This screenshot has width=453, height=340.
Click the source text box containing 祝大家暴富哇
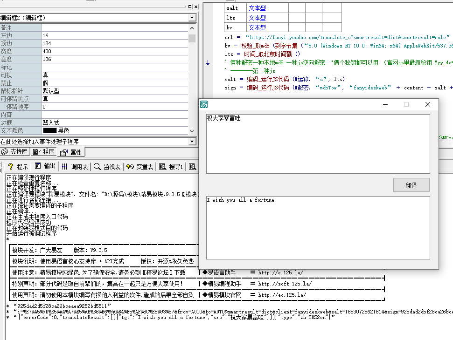(318, 144)
